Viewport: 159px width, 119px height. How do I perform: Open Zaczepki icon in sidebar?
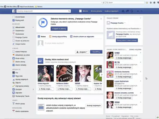[x=13, y=89]
